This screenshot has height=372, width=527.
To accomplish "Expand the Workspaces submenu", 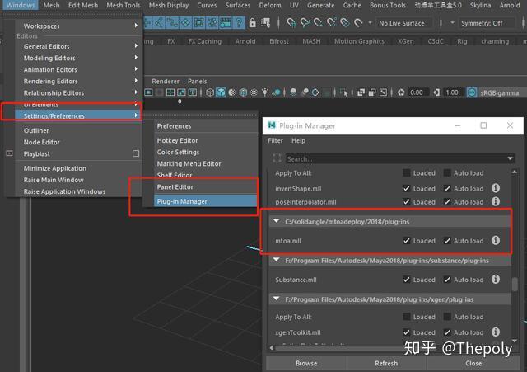I will pyautogui.click(x=80, y=26).
